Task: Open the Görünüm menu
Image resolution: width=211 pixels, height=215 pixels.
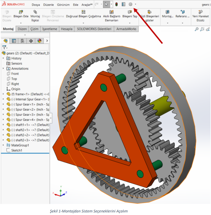Action: pos(63,5)
